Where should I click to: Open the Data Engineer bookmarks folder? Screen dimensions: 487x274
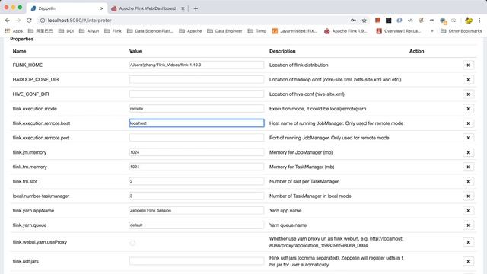[x=224, y=31]
